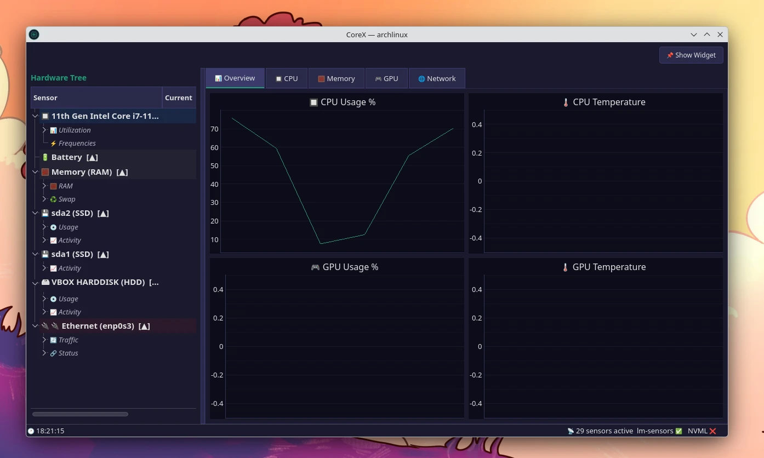Click the Frequencies lightning bolt icon
Viewport: 764px width, 458px height.
coord(53,144)
